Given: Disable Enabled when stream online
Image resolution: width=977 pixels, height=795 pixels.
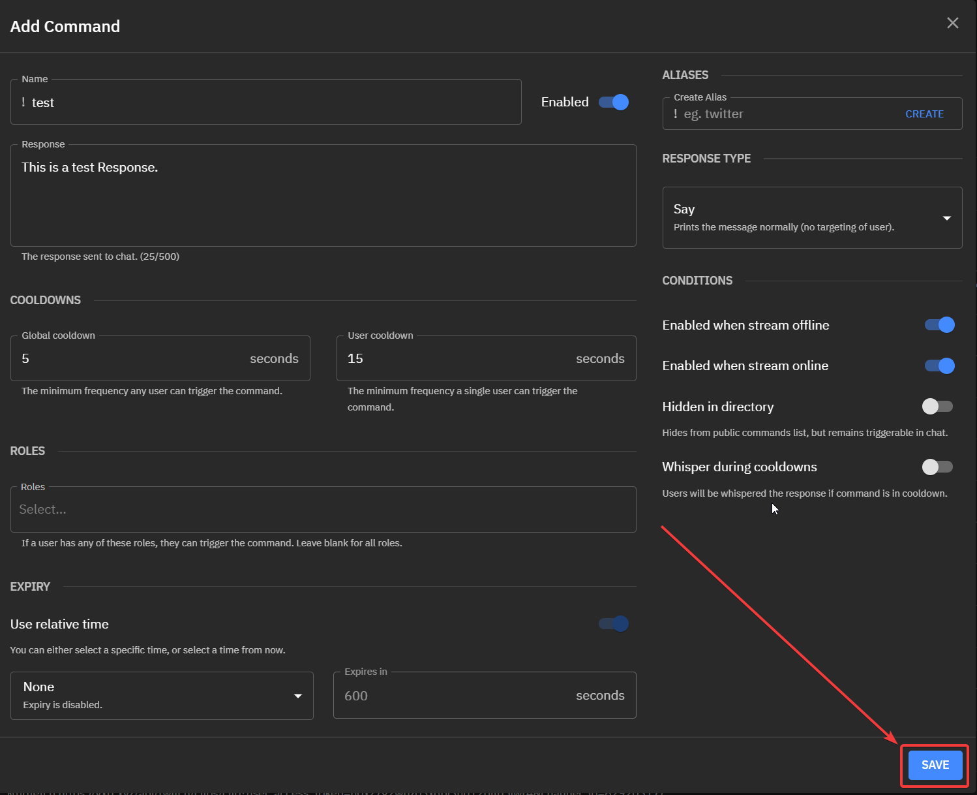Looking at the screenshot, I should [x=939, y=366].
